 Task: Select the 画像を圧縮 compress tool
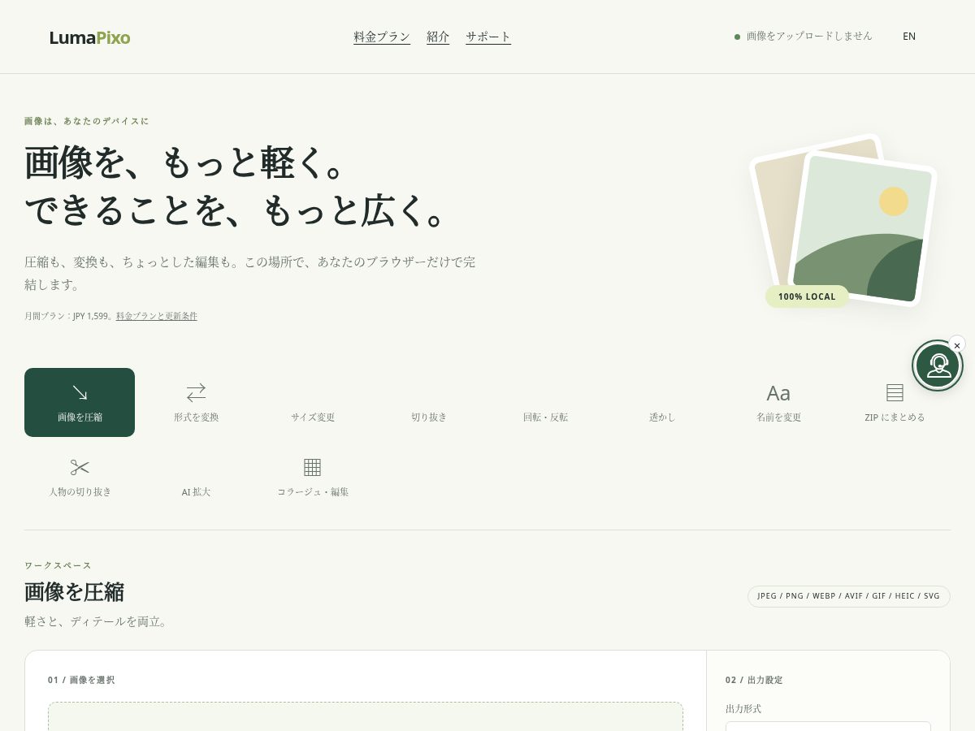pyautogui.click(x=80, y=402)
